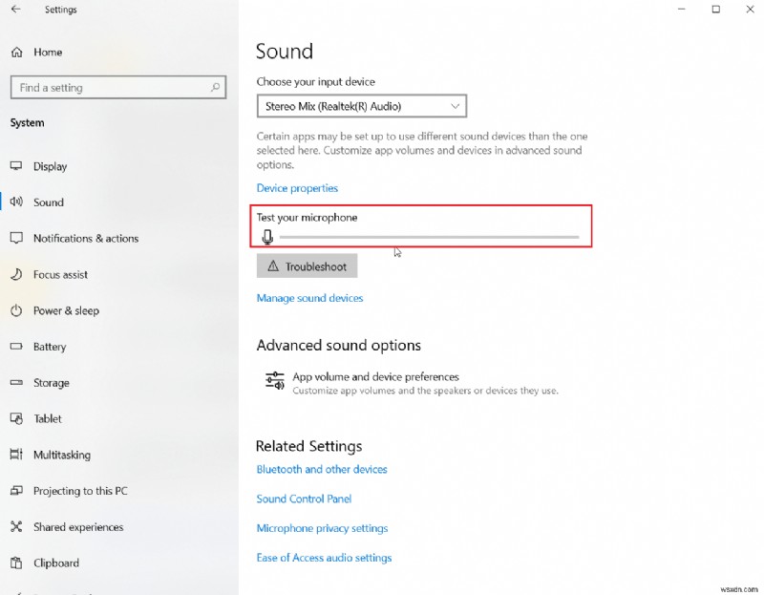Click the Troubleshoot button
Screen dimensions: 764x595
(x=307, y=266)
